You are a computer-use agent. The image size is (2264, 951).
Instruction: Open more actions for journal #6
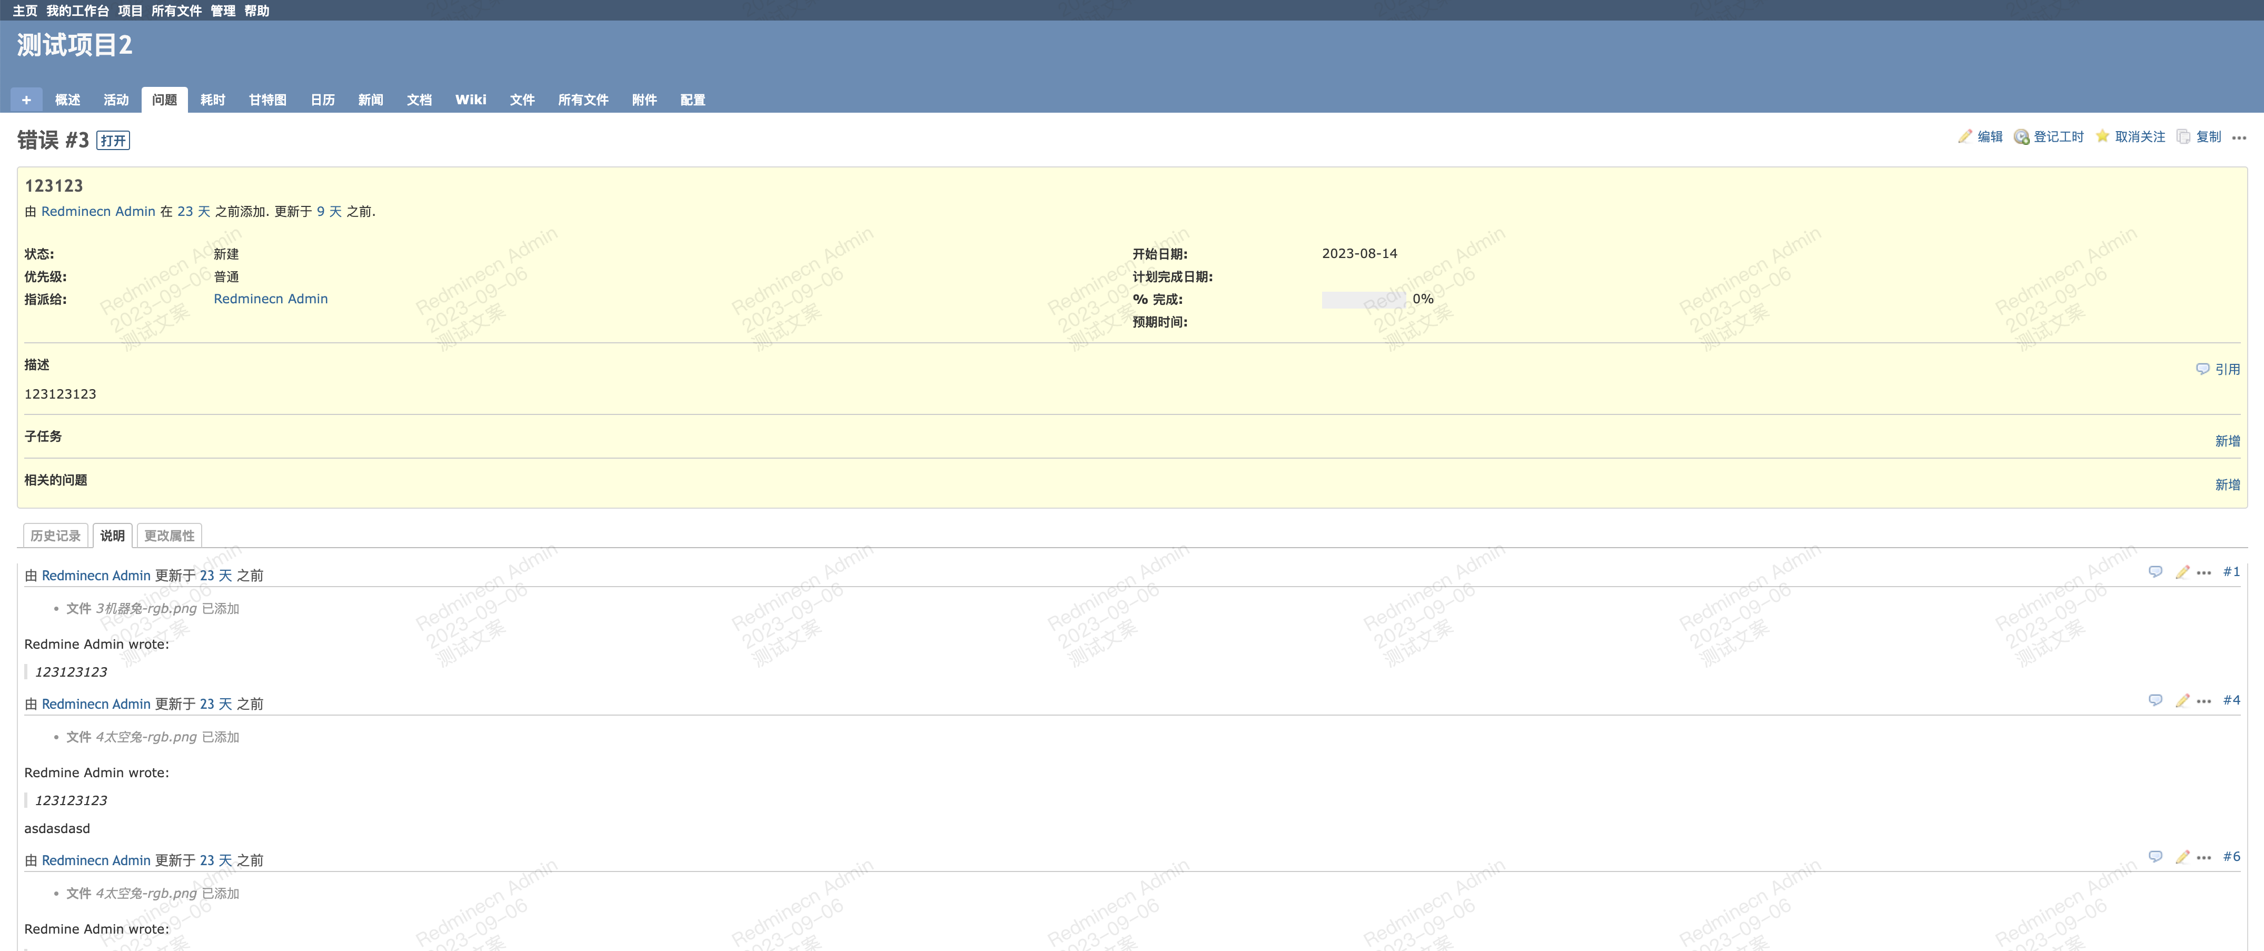click(2203, 858)
